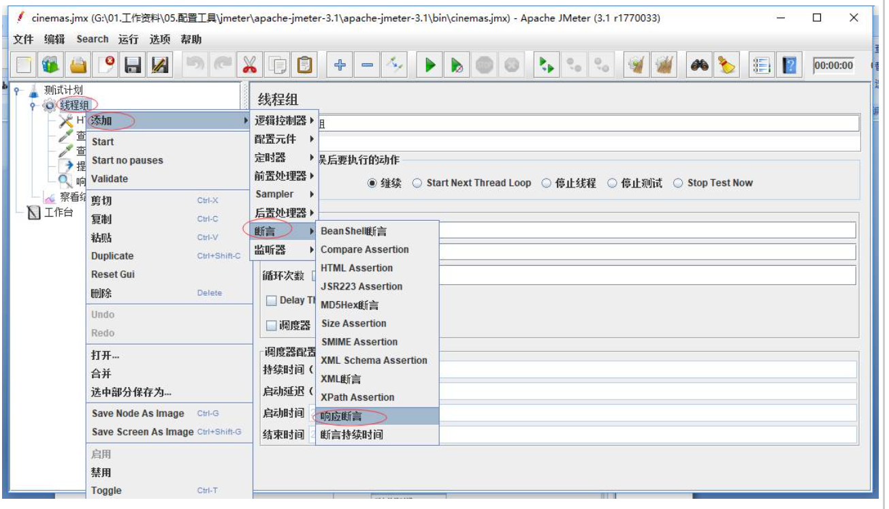This screenshot has height=509, width=889.
Task: Open the Search menu
Action: (92, 40)
